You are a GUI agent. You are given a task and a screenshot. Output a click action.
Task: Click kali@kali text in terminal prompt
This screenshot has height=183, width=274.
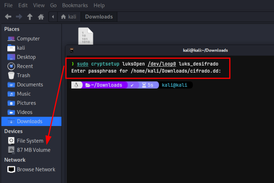(174, 85)
